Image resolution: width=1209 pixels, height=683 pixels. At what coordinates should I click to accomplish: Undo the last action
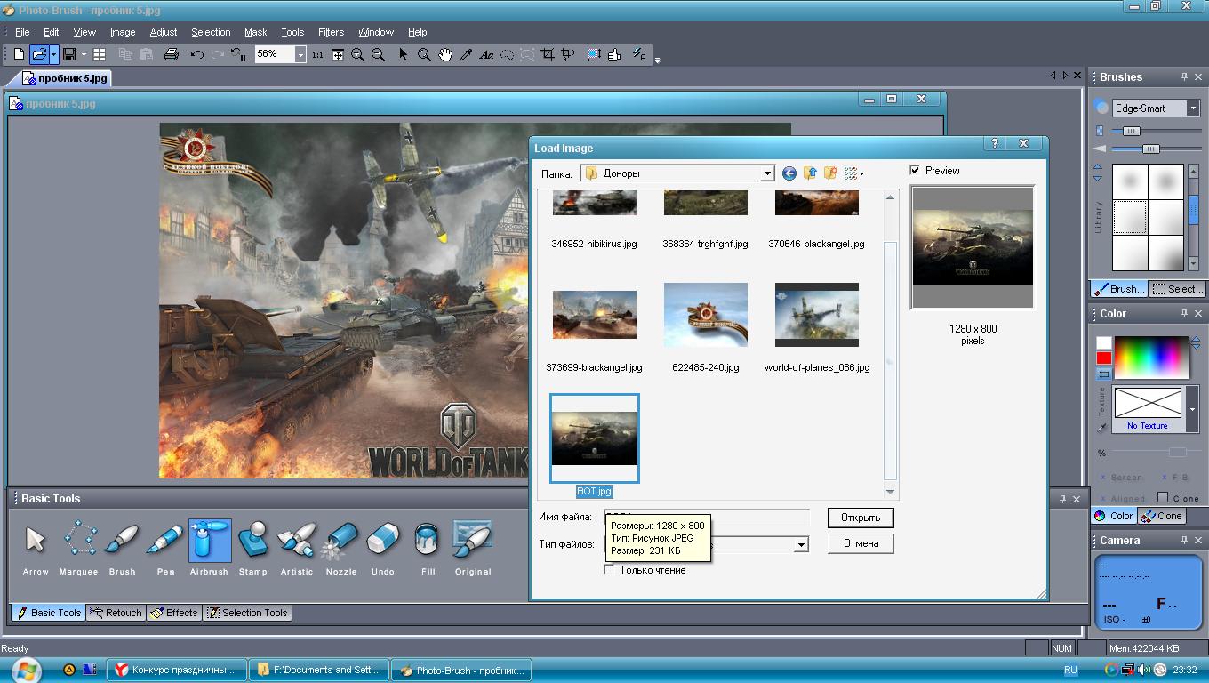tap(197, 55)
